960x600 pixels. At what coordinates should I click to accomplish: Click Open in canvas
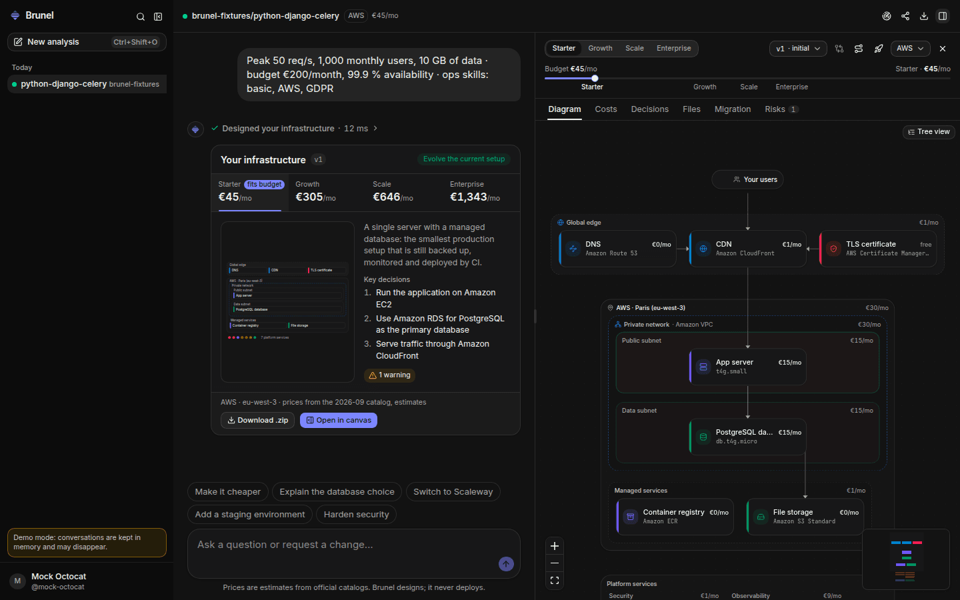[339, 421]
